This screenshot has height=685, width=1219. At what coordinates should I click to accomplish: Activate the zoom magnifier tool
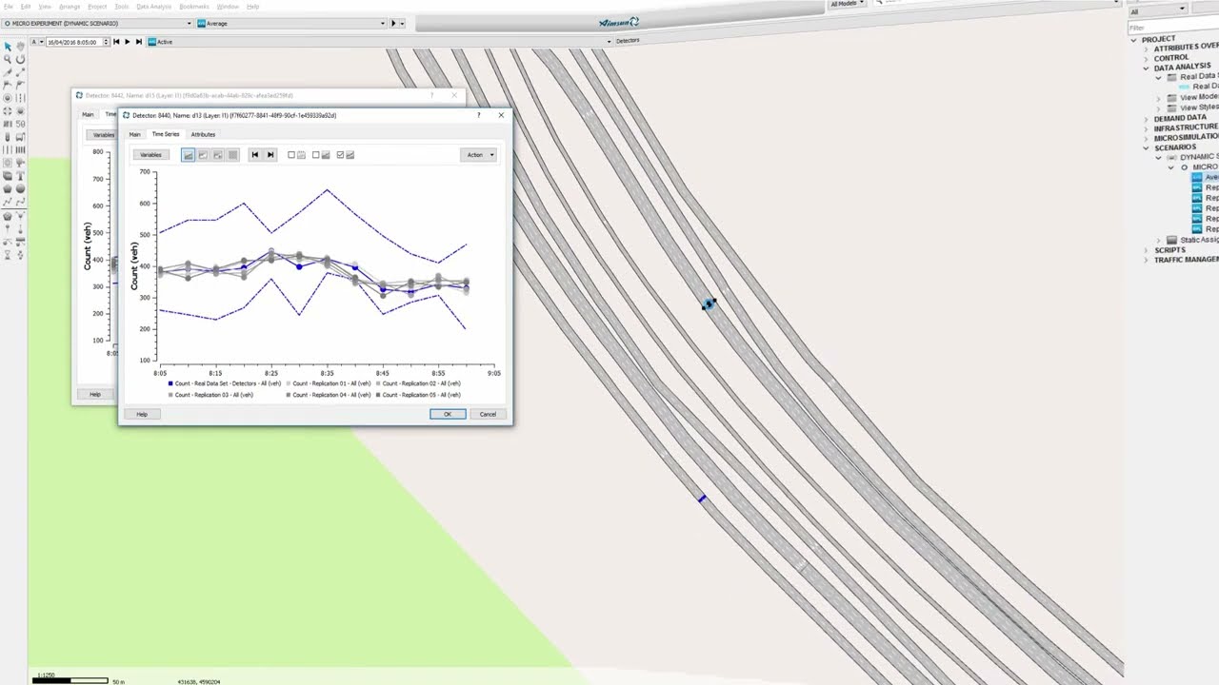pos(8,59)
